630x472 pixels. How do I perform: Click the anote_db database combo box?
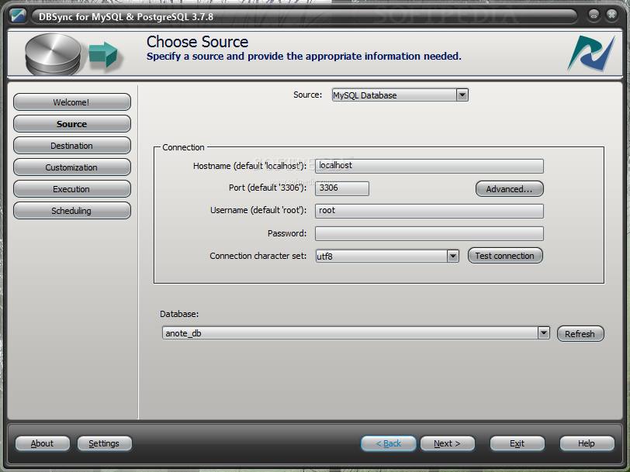pos(356,332)
